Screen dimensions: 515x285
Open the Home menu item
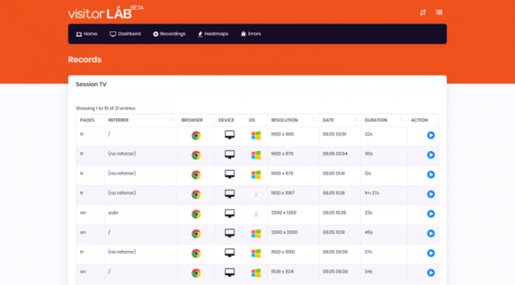87,34
